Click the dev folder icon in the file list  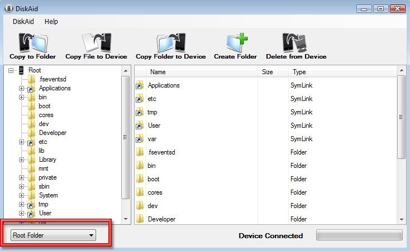click(x=140, y=206)
